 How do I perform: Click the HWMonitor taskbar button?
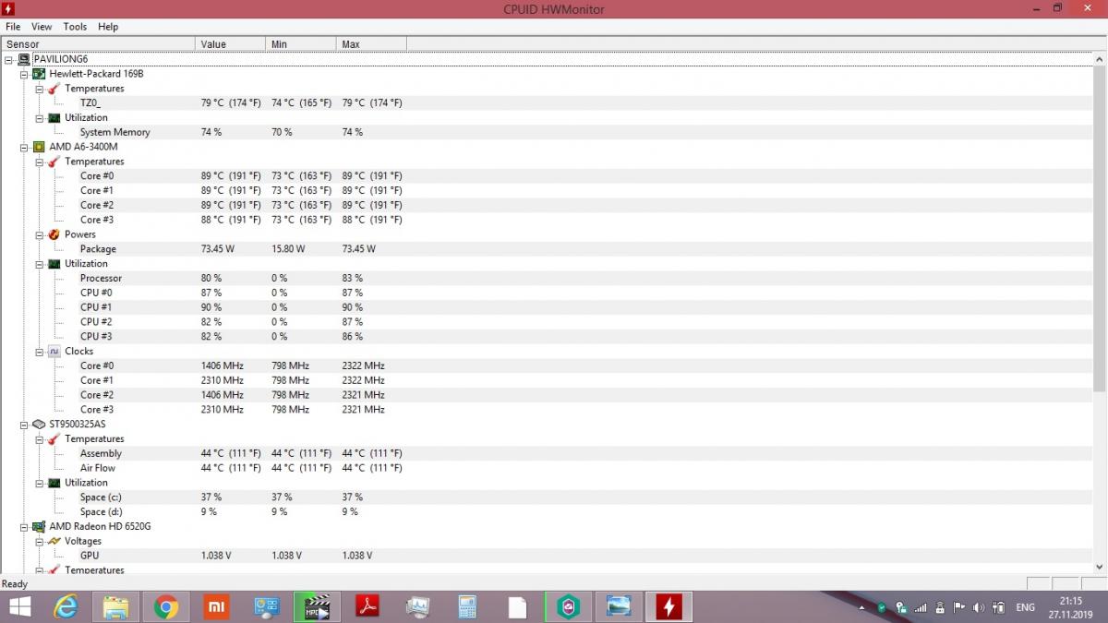[668, 606]
